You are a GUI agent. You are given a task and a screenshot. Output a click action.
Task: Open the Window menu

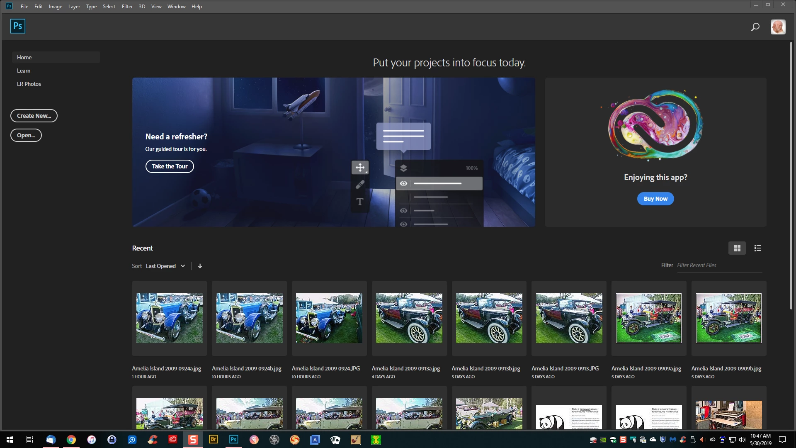point(176,7)
